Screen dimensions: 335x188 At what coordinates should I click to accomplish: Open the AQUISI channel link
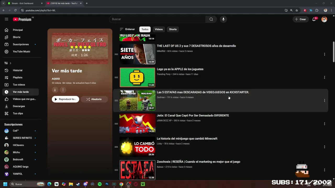click(x=56, y=79)
